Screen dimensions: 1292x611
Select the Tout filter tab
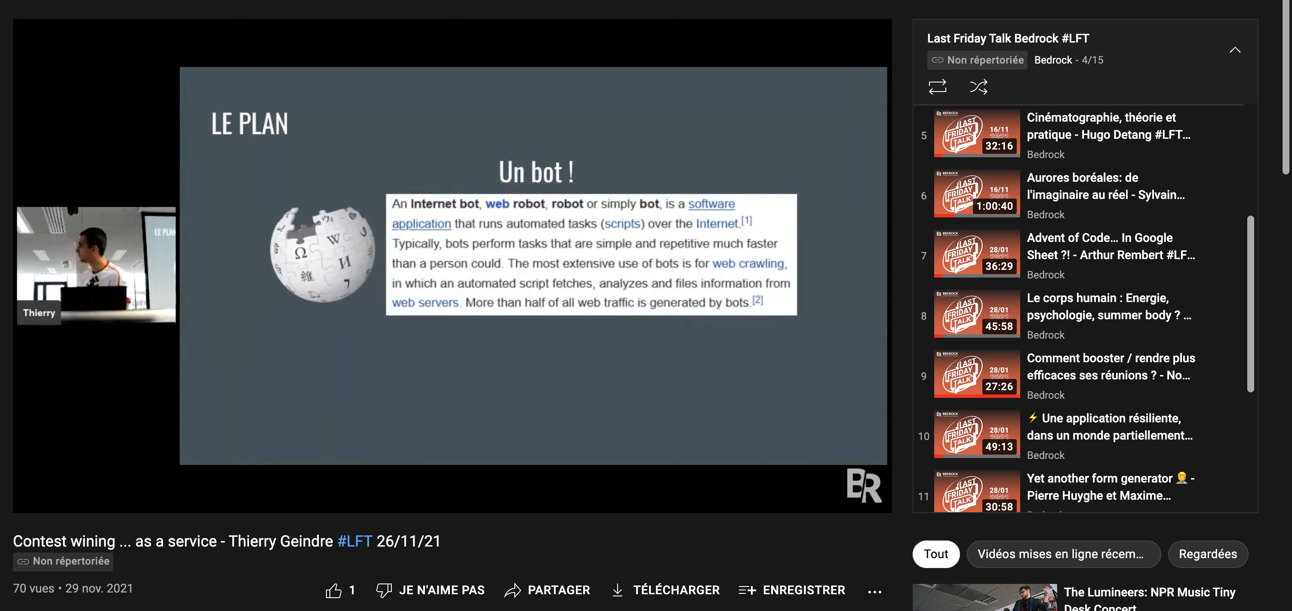click(x=935, y=553)
